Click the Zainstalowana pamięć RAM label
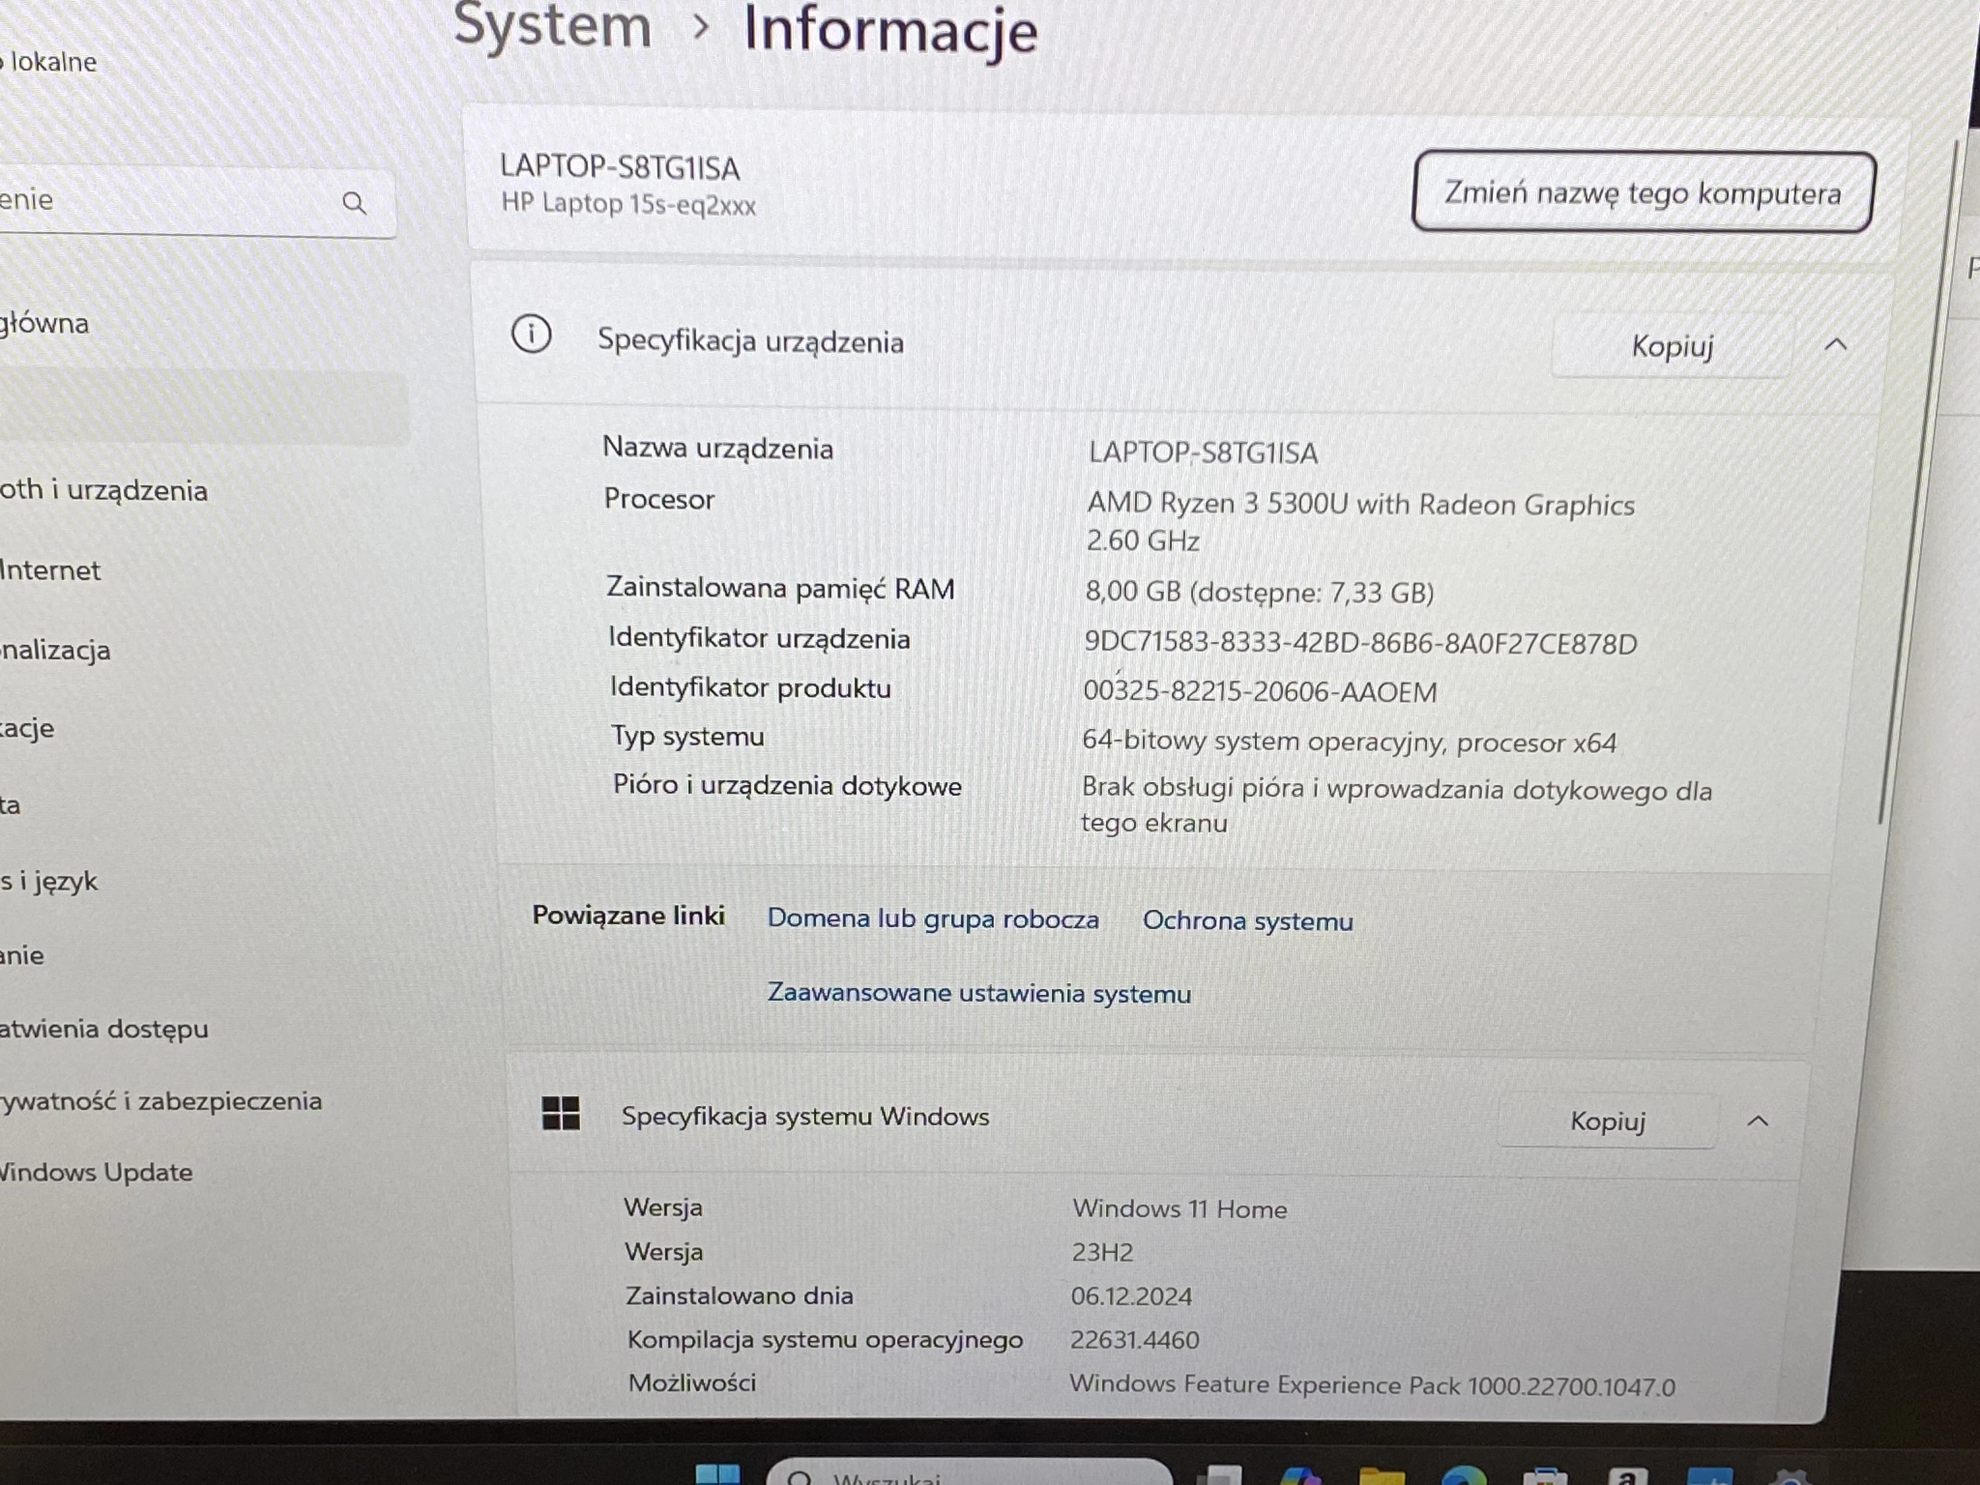The image size is (1980, 1485). click(780, 588)
